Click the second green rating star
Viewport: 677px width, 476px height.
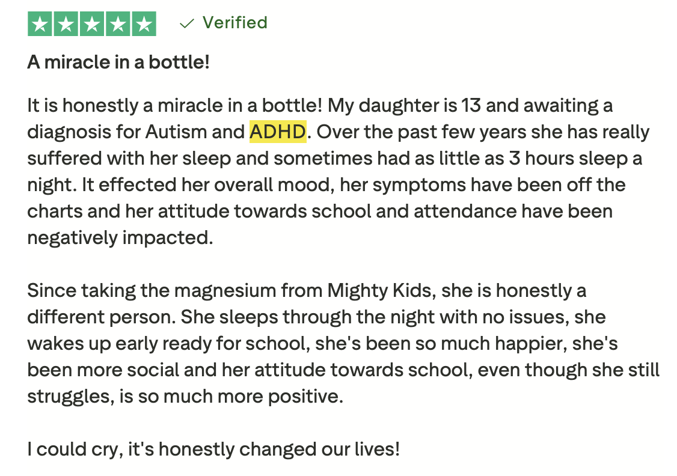(66, 24)
